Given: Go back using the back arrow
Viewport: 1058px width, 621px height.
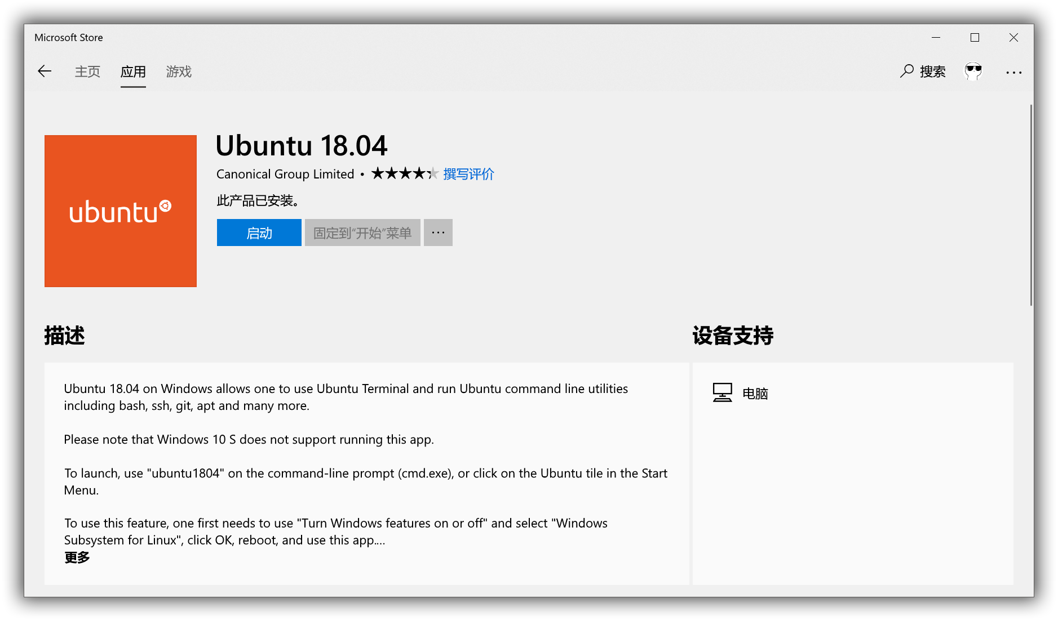Looking at the screenshot, I should click(45, 72).
